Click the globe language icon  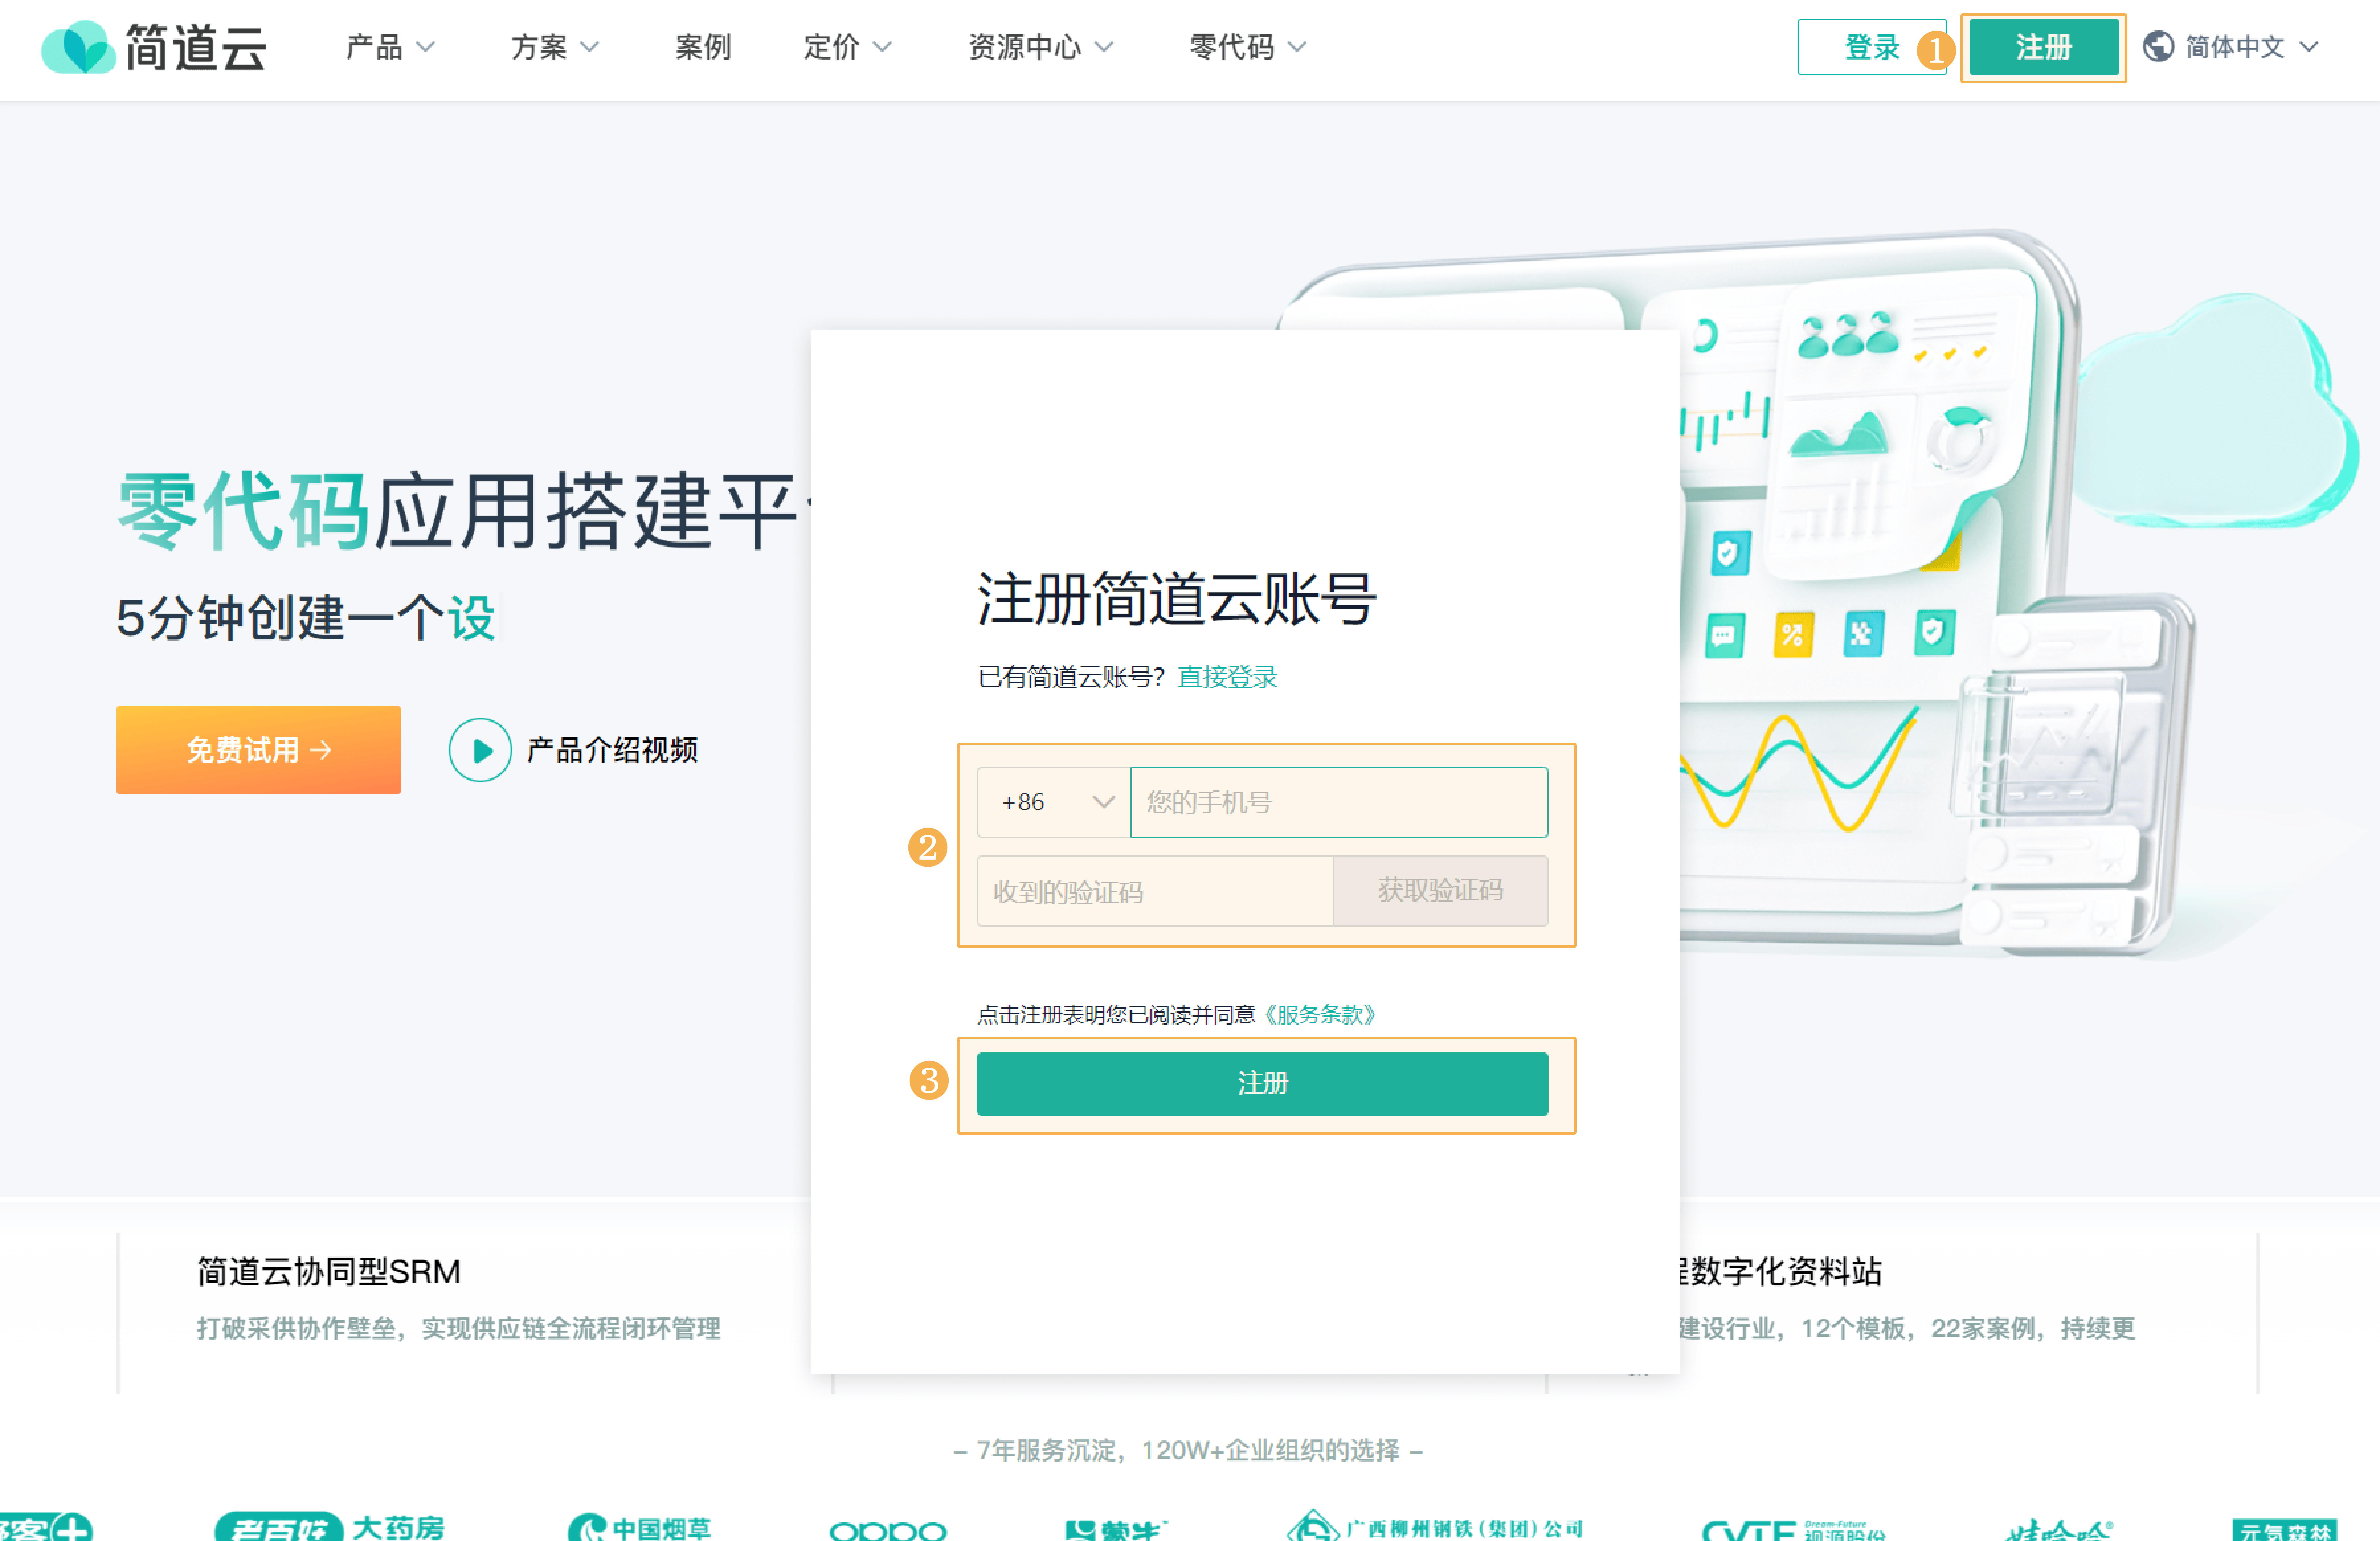tap(2159, 46)
